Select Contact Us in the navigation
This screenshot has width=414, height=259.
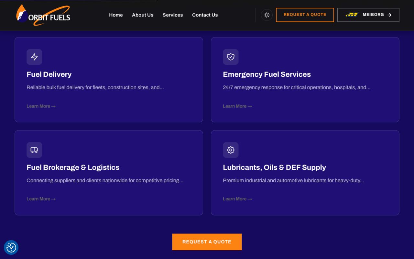pos(205,15)
